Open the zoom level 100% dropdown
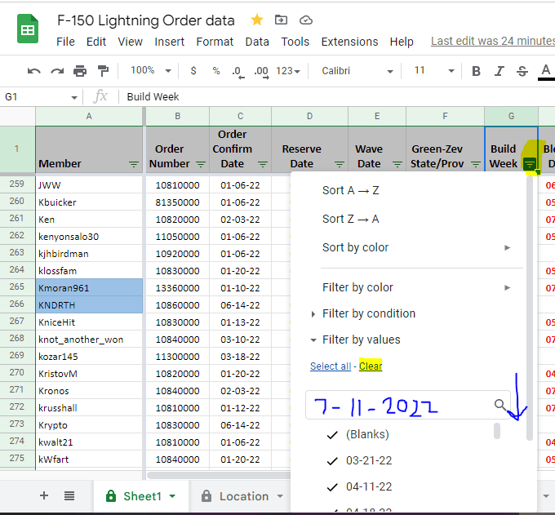Viewport: 555px width, 515px height. tap(151, 71)
